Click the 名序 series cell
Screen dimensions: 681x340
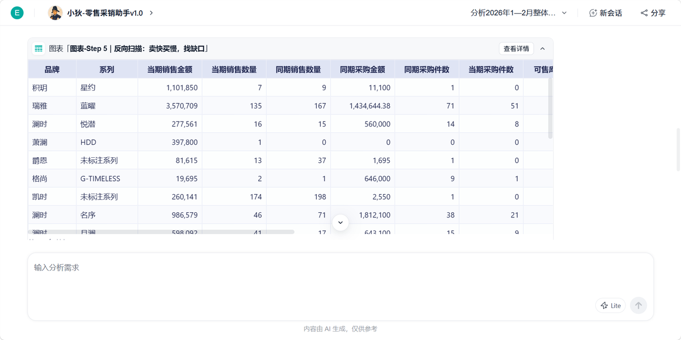click(x=107, y=215)
